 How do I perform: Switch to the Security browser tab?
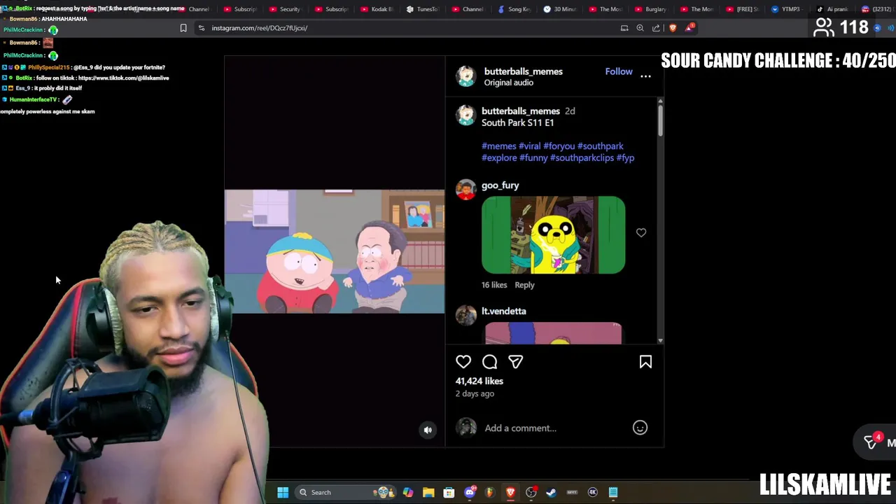tap(284, 9)
